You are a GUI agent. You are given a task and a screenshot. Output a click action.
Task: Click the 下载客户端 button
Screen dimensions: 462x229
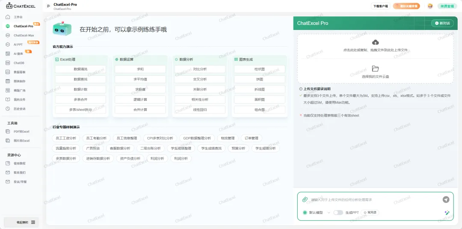click(x=381, y=6)
